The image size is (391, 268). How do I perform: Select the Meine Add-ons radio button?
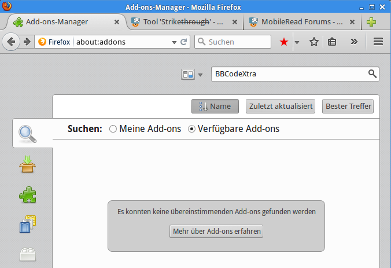point(113,129)
